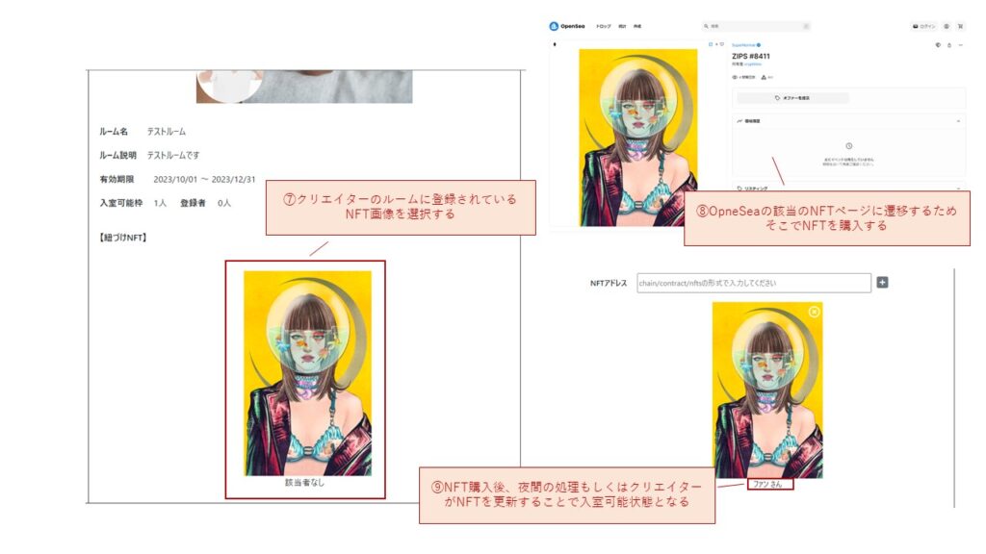Viewport: 986px width, 554px height.
Task: Click the refresh metadata icon near ZIPS title
Action: coord(938,45)
